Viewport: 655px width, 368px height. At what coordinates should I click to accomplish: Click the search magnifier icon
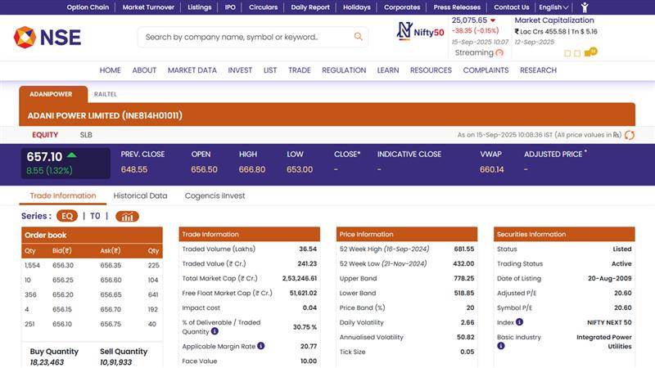358,37
